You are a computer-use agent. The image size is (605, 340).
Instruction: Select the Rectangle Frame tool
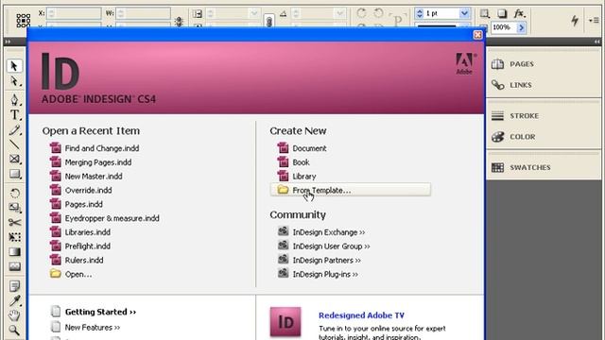coord(14,160)
